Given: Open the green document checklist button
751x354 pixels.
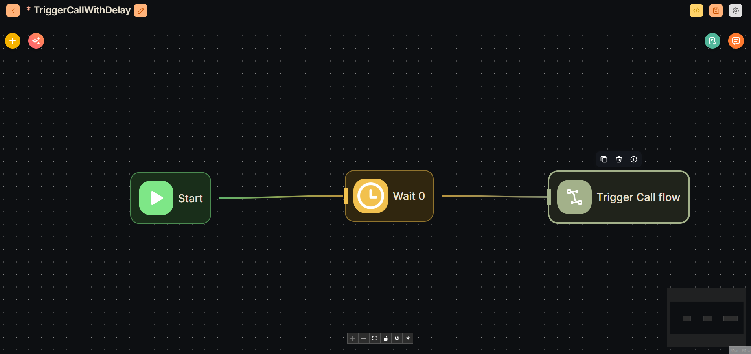Looking at the screenshot, I should [x=712, y=41].
